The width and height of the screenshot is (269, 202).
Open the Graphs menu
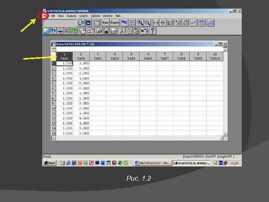83,16
